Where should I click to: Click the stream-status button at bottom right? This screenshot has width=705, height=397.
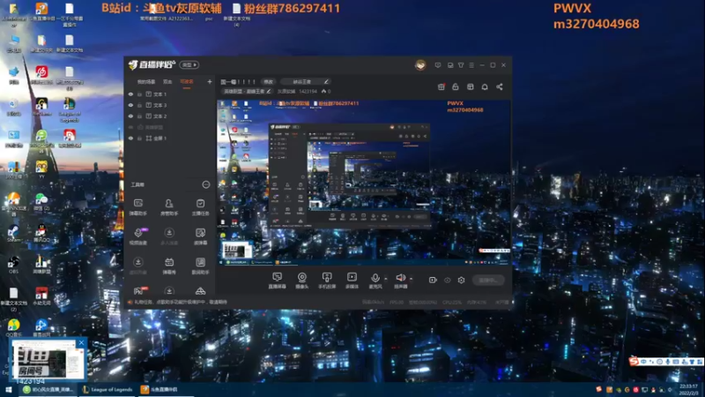pos(488,280)
